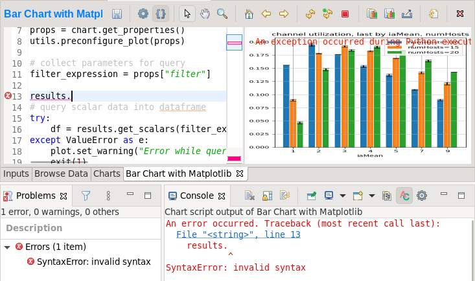The height and width of the screenshot is (281, 475).
Task: Open chart configuration with the gear icon
Action: 143,14
